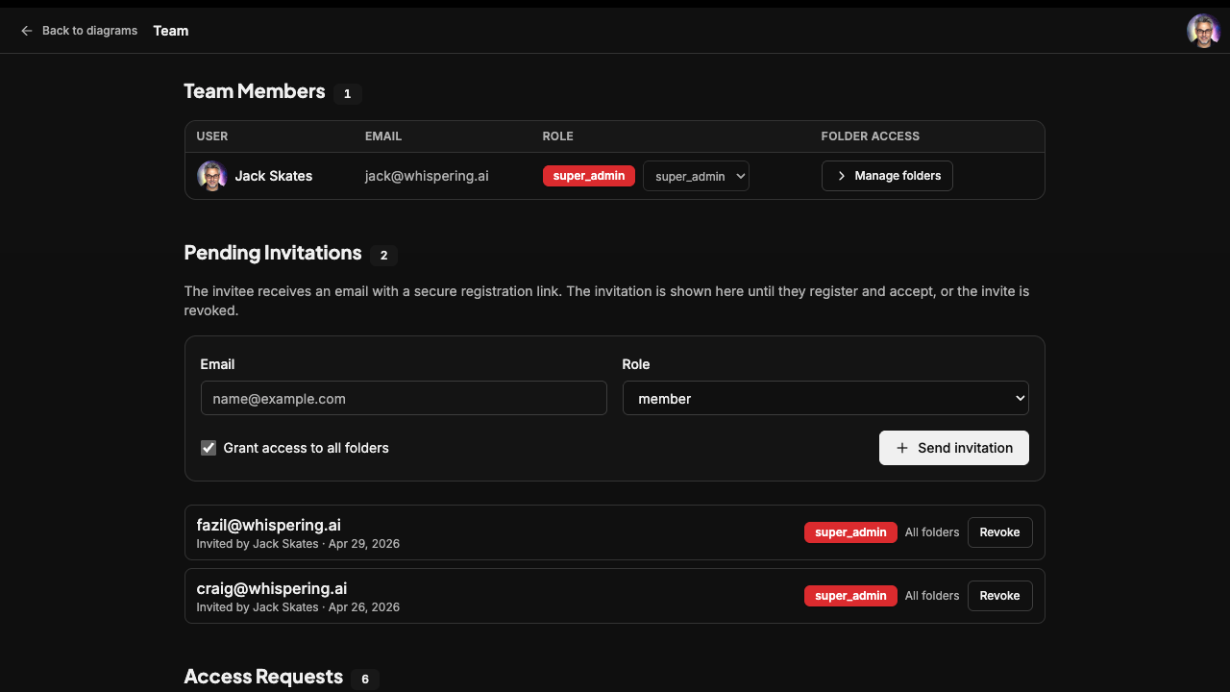Click jack@whispering.ai email in members table
The width and height of the screenshot is (1230, 692).
(x=427, y=176)
